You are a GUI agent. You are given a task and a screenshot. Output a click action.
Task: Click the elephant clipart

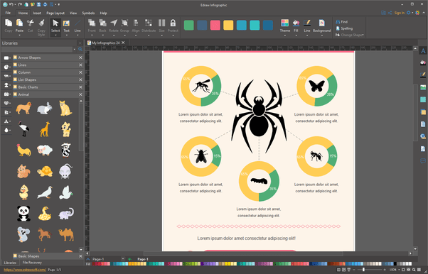(66, 213)
